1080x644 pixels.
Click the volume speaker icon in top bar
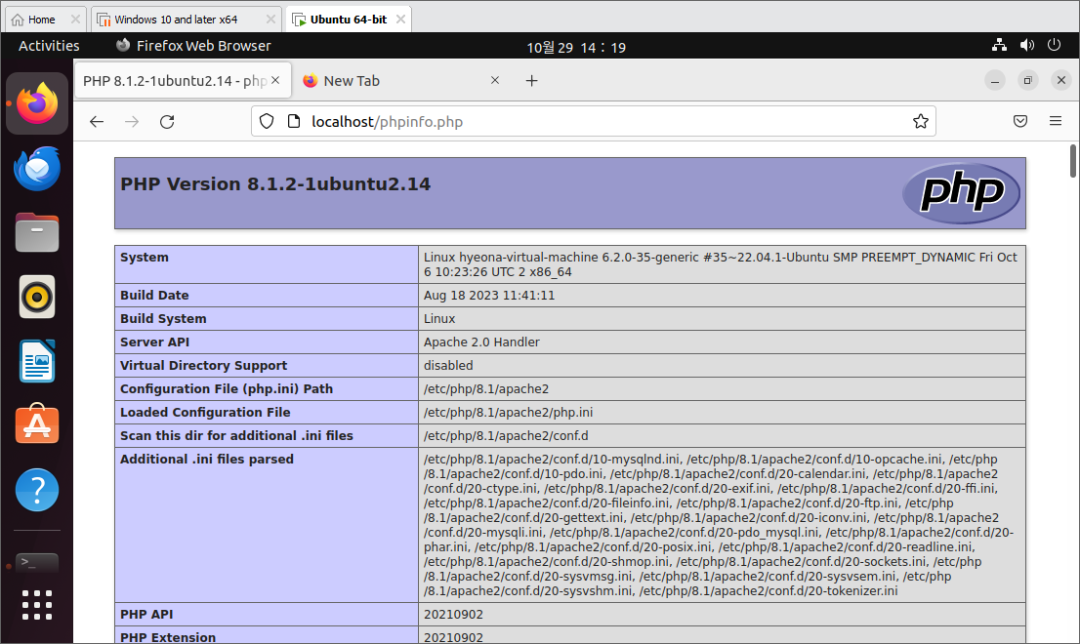coord(1027,46)
